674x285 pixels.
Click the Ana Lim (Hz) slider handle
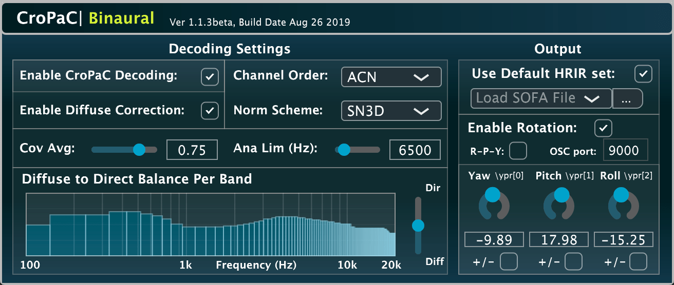[344, 150]
